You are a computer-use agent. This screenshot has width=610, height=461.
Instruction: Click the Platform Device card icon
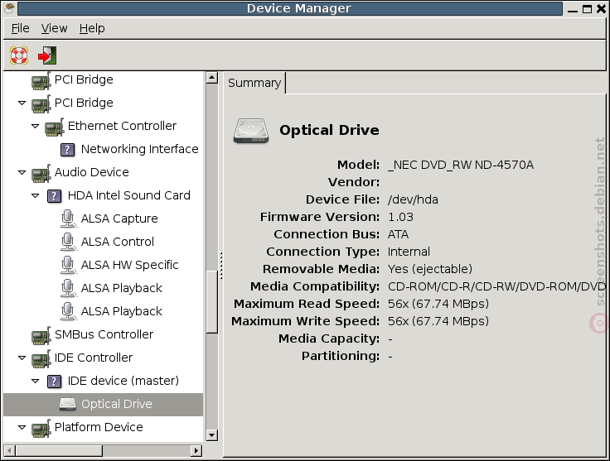(x=41, y=428)
